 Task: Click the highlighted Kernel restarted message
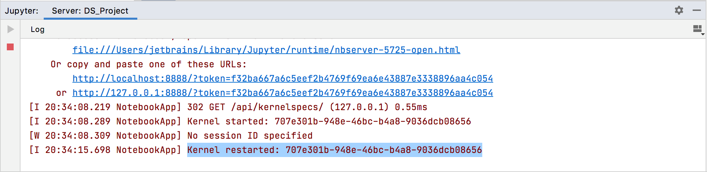[x=334, y=150]
